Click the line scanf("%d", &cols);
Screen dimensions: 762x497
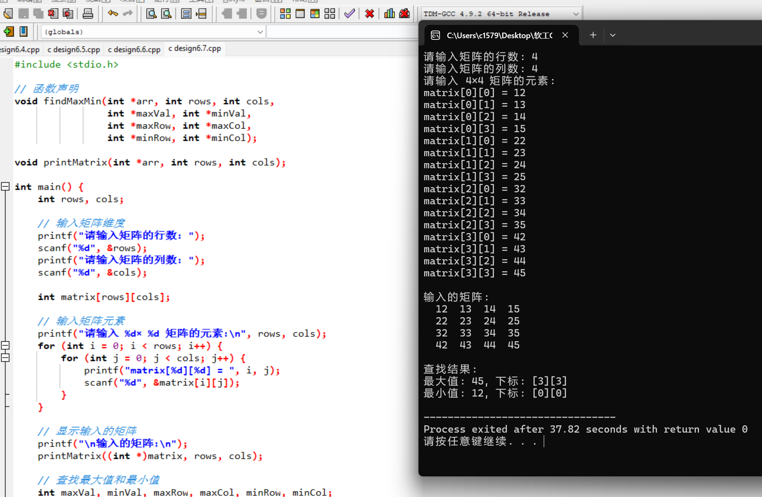[92, 273]
